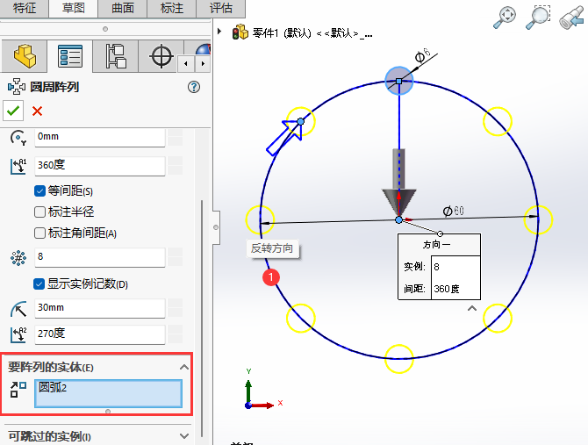Click the panel splitter collapse handle

pos(216,227)
